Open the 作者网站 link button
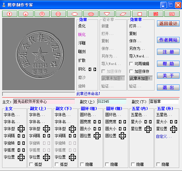 [168, 40]
